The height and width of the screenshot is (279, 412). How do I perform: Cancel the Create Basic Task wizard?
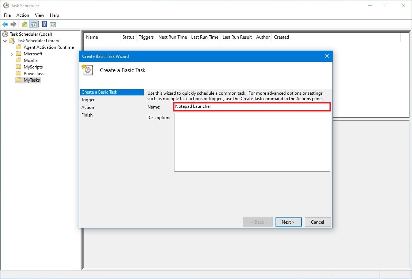pos(317,222)
